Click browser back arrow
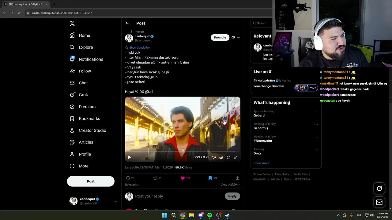 point(4,13)
